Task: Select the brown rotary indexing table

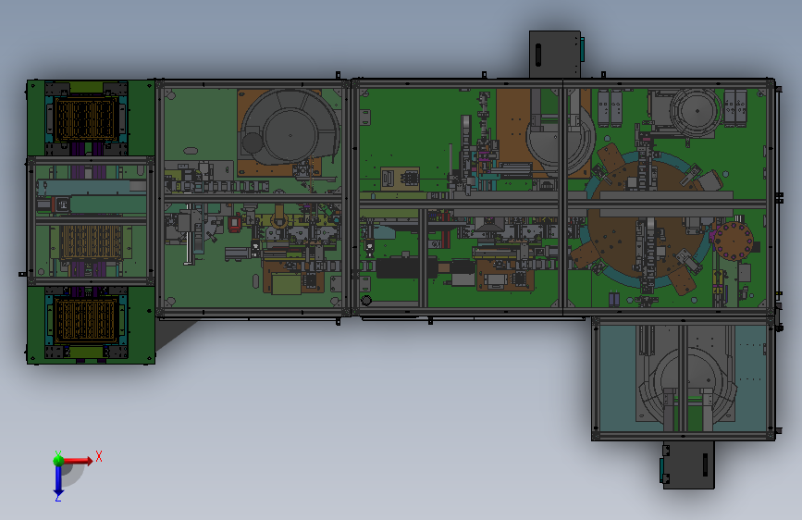Action: pos(648,221)
